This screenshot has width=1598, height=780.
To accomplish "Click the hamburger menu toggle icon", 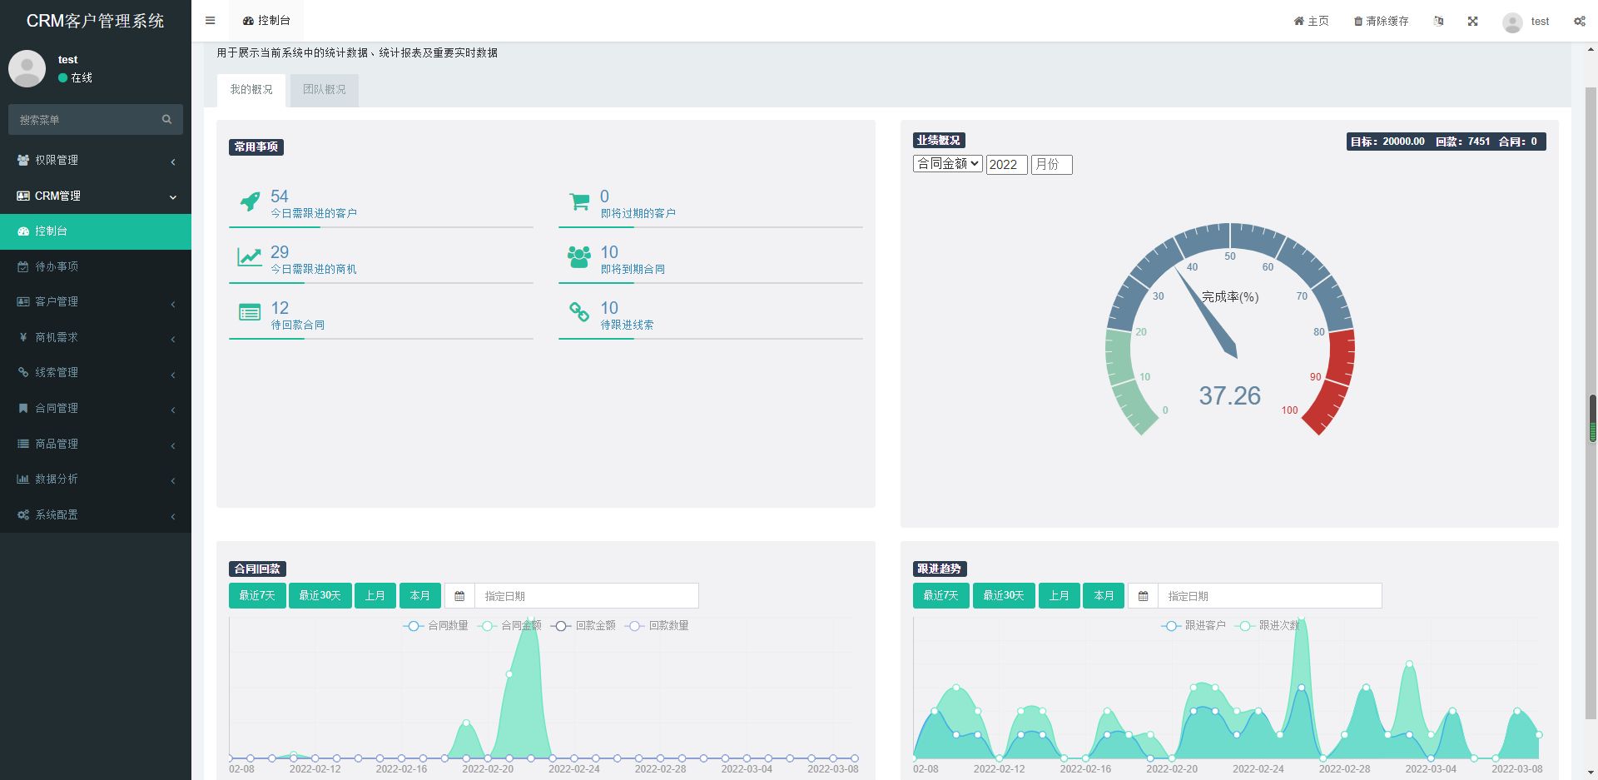I will [210, 21].
